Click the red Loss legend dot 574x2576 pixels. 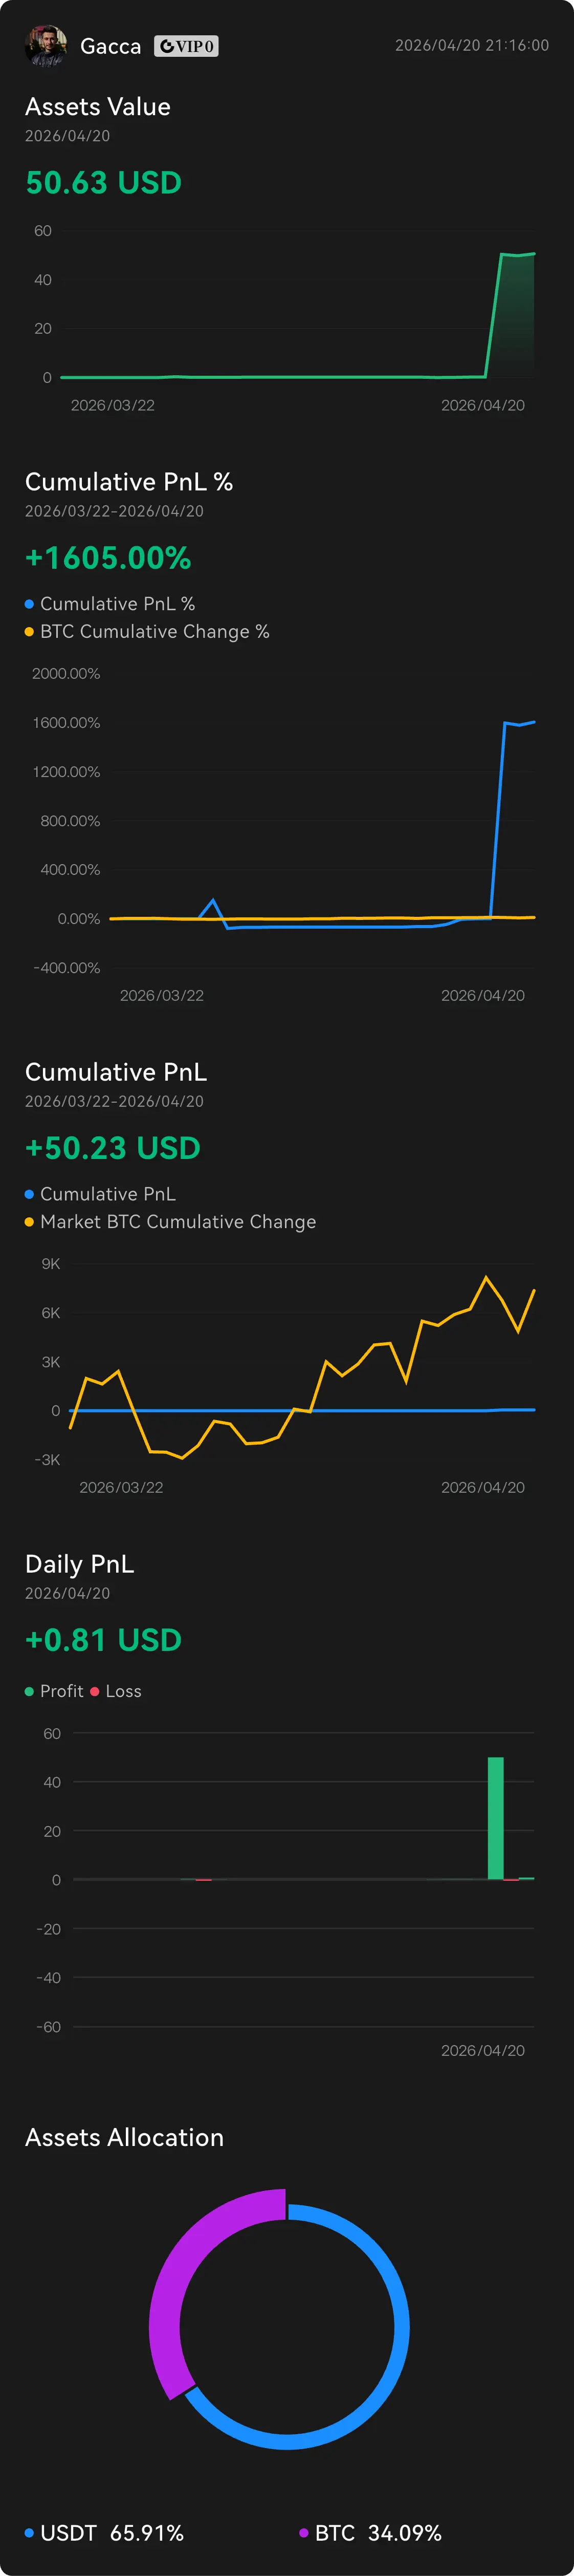pyautogui.click(x=95, y=1691)
